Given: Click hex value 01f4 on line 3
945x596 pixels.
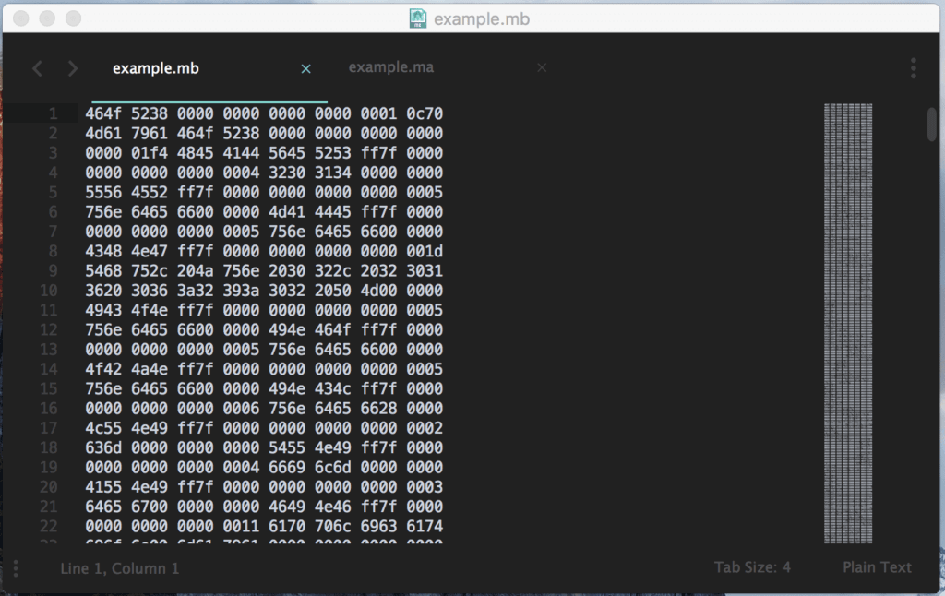Looking at the screenshot, I should [149, 153].
